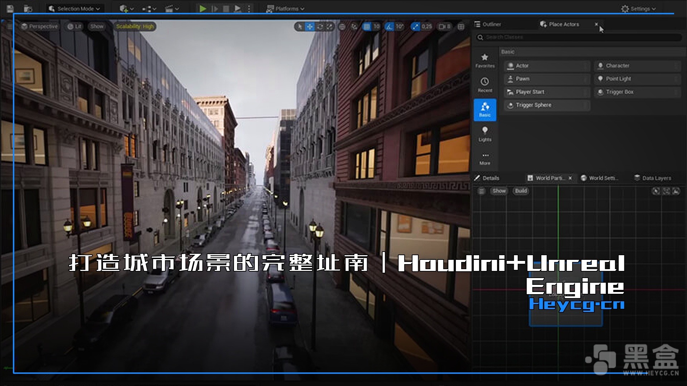This screenshot has width=687, height=386.
Task: Click the viewport layout maximize icon
Action: 461,26
